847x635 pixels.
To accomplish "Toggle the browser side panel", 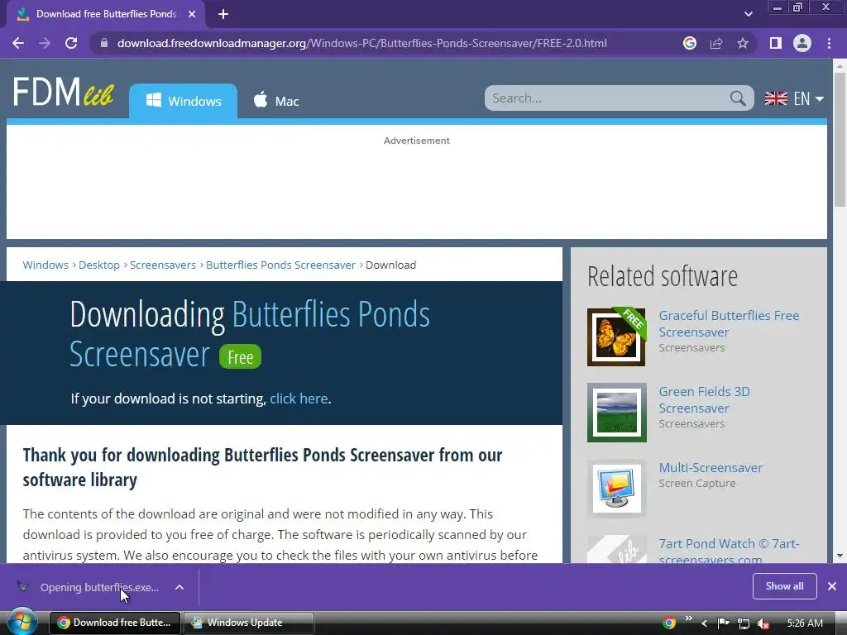I will pos(776,43).
